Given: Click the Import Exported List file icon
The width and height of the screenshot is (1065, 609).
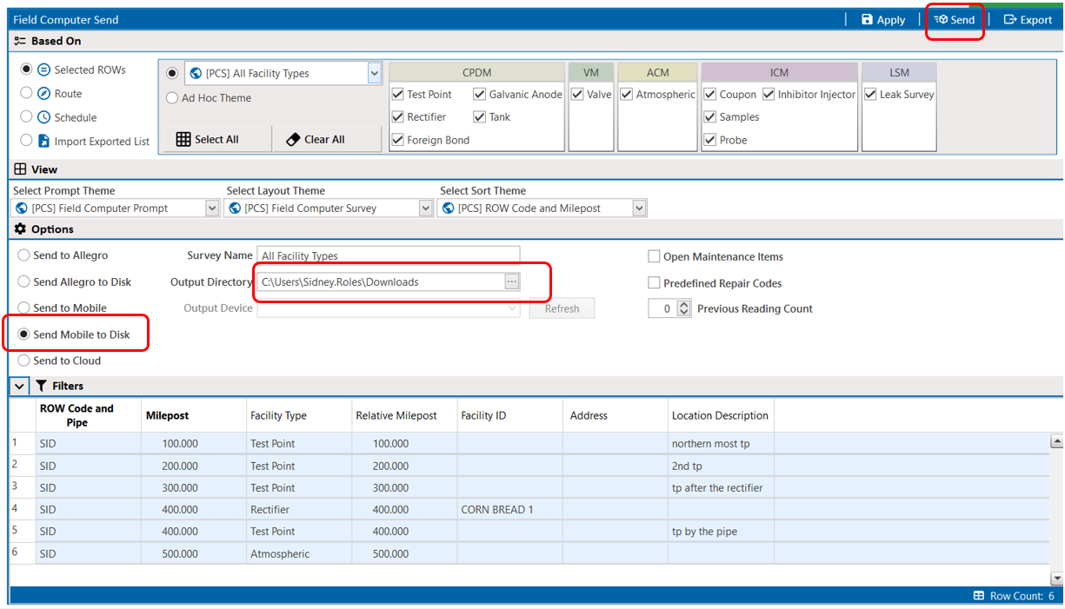Looking at the screenshot, I should click(43, 141).
